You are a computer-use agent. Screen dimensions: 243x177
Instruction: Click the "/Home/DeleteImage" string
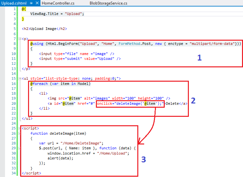click(x=81, y=143)
